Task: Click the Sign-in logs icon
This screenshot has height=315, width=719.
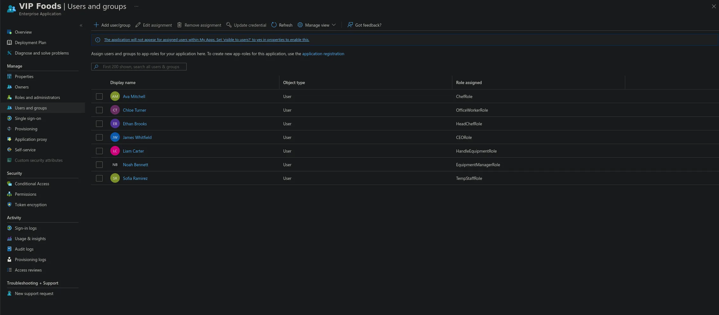Action: [x=9, y=228]
